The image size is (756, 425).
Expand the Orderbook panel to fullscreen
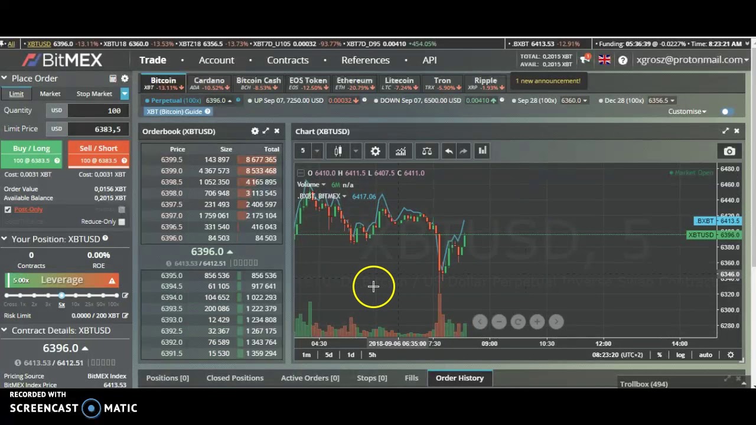(x=266, y=131)
